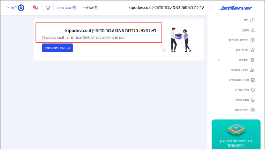Click the Israeli flag language icon
The width and height of the screenshot is (265, 155).
tap(96, 8)
